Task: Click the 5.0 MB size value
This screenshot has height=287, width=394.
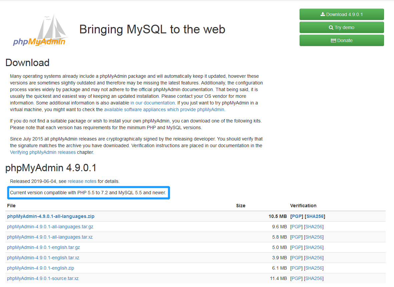Action: [280, 247]
